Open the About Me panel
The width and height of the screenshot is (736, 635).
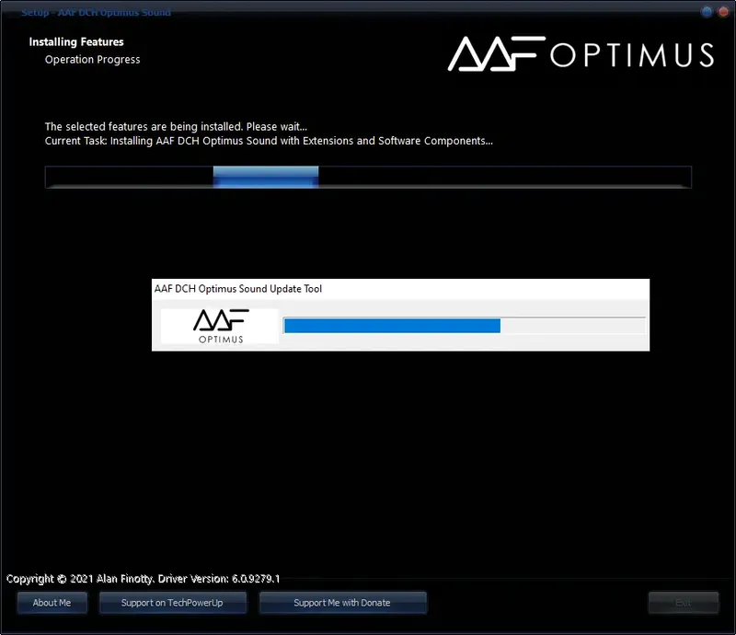pos(52,603)
